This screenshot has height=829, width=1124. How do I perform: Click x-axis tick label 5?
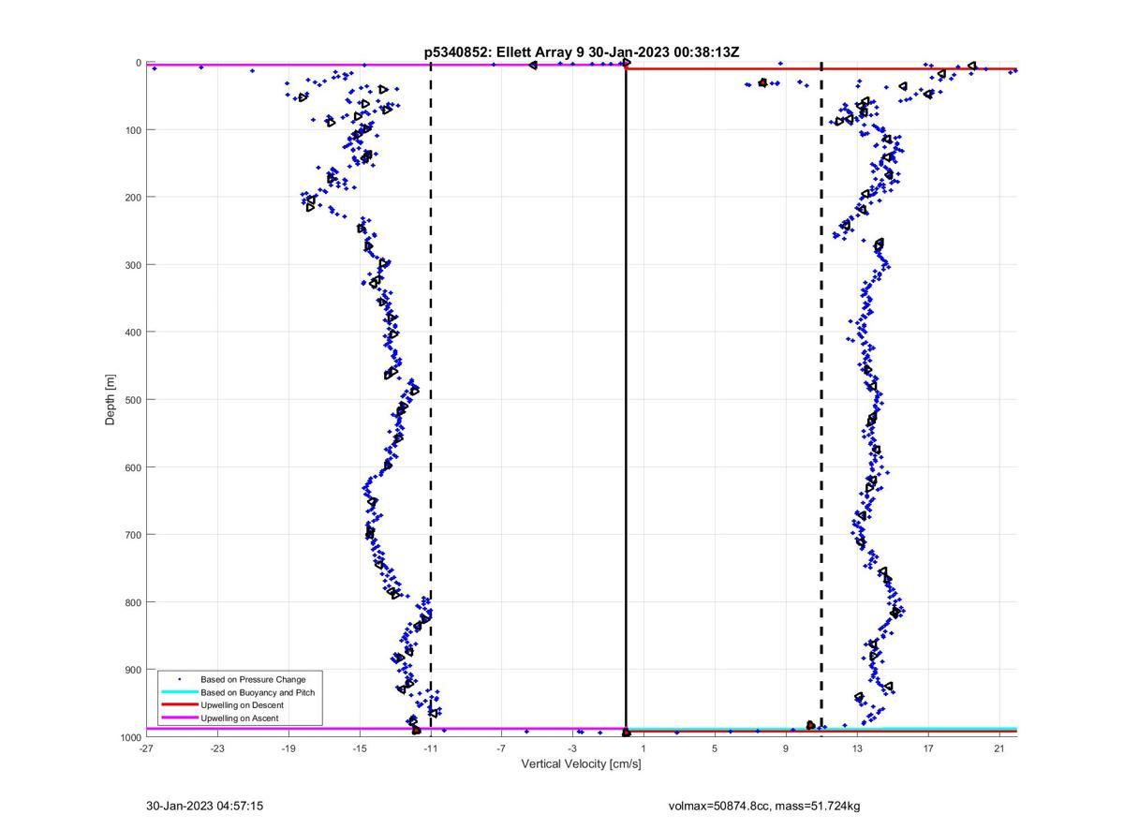click(x=715, y=748)
